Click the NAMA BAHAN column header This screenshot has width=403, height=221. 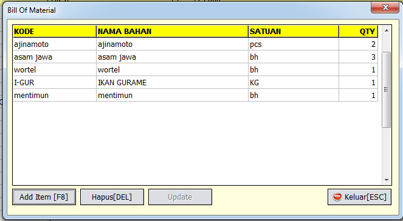point(172,32)
